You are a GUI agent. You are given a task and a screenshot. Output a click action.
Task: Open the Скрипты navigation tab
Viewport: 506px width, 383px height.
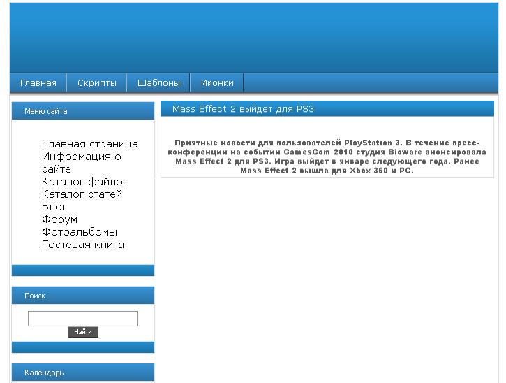click(96, 83)
